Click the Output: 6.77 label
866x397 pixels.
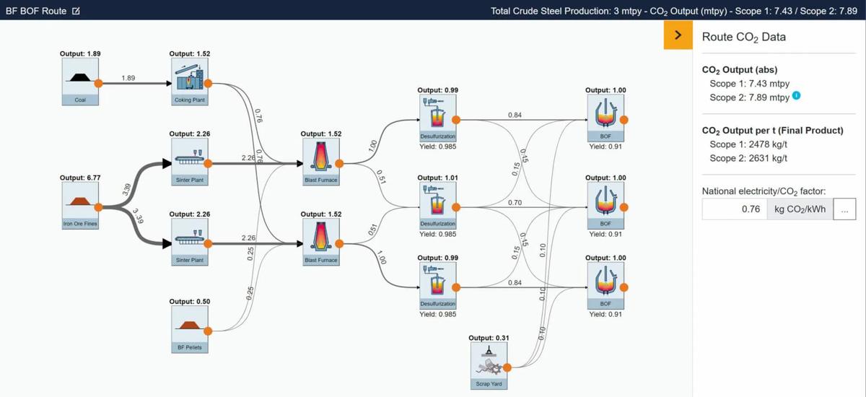click(80, 178)
